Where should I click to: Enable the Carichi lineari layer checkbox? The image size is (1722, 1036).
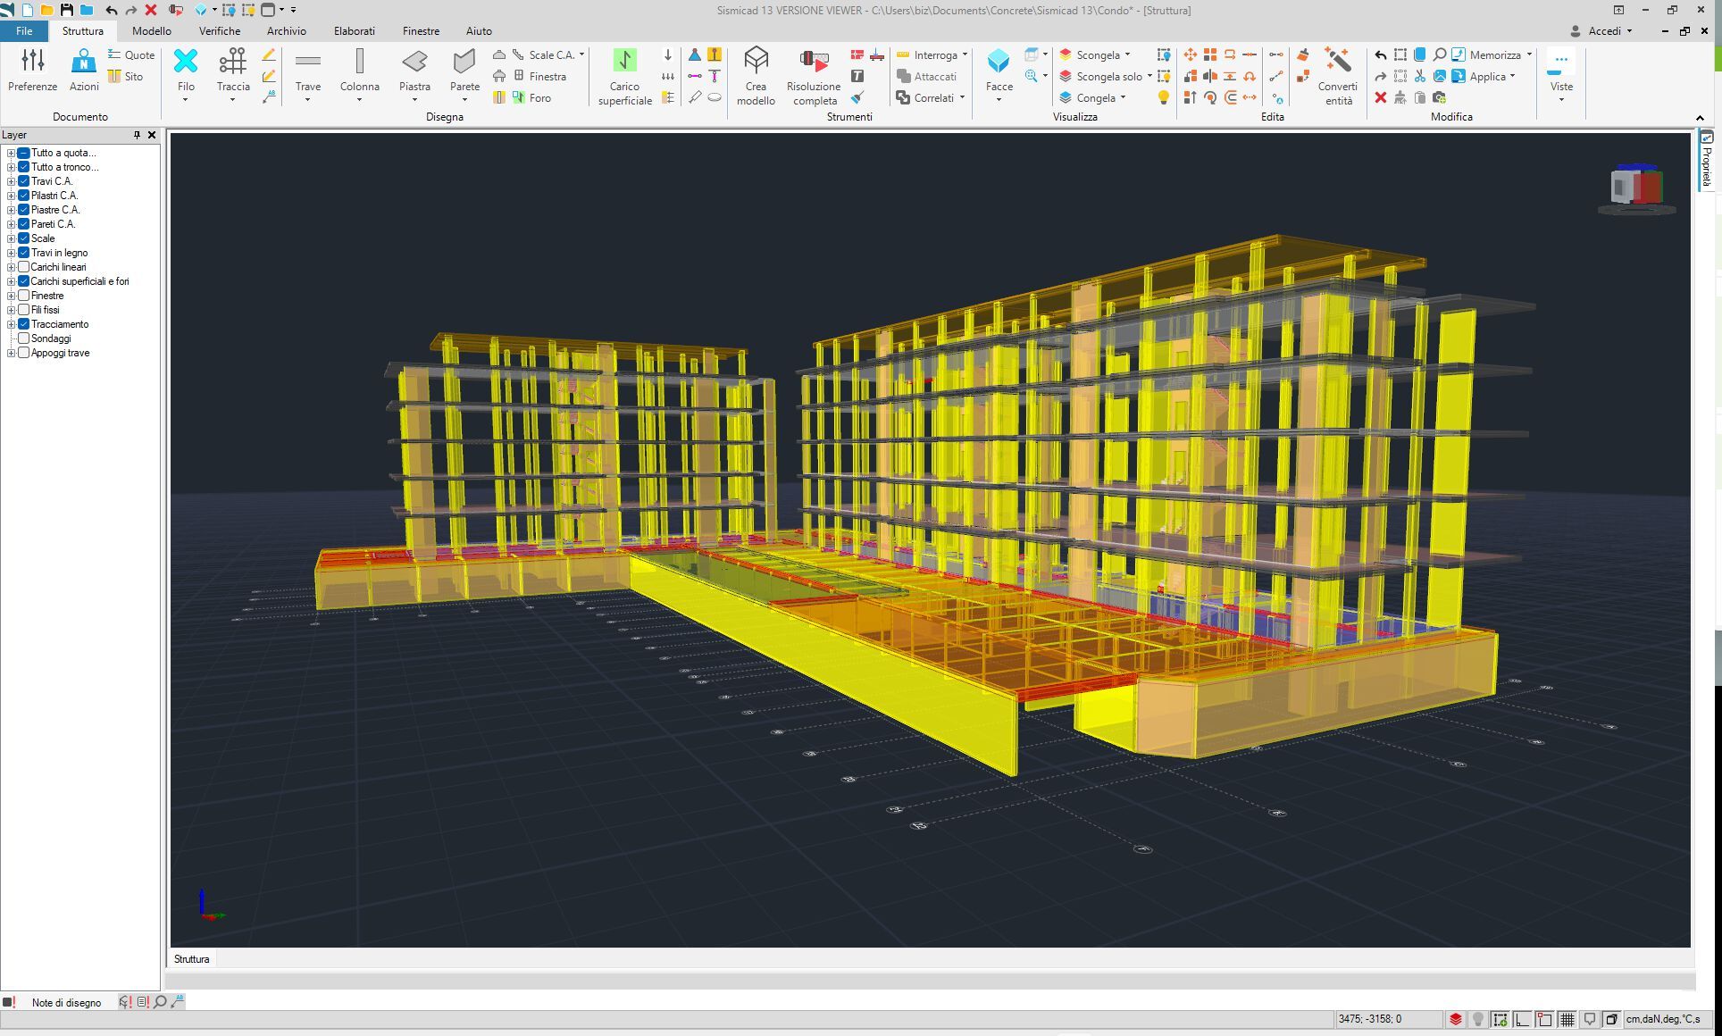[x=24, y=267]
